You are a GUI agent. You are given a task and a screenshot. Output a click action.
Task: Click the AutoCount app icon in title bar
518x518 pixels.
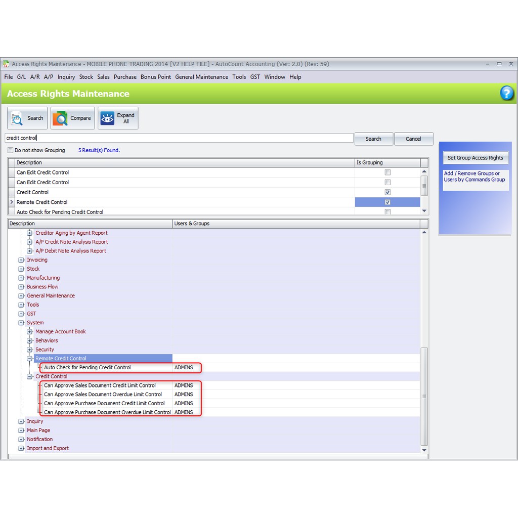tap(6, 64)
